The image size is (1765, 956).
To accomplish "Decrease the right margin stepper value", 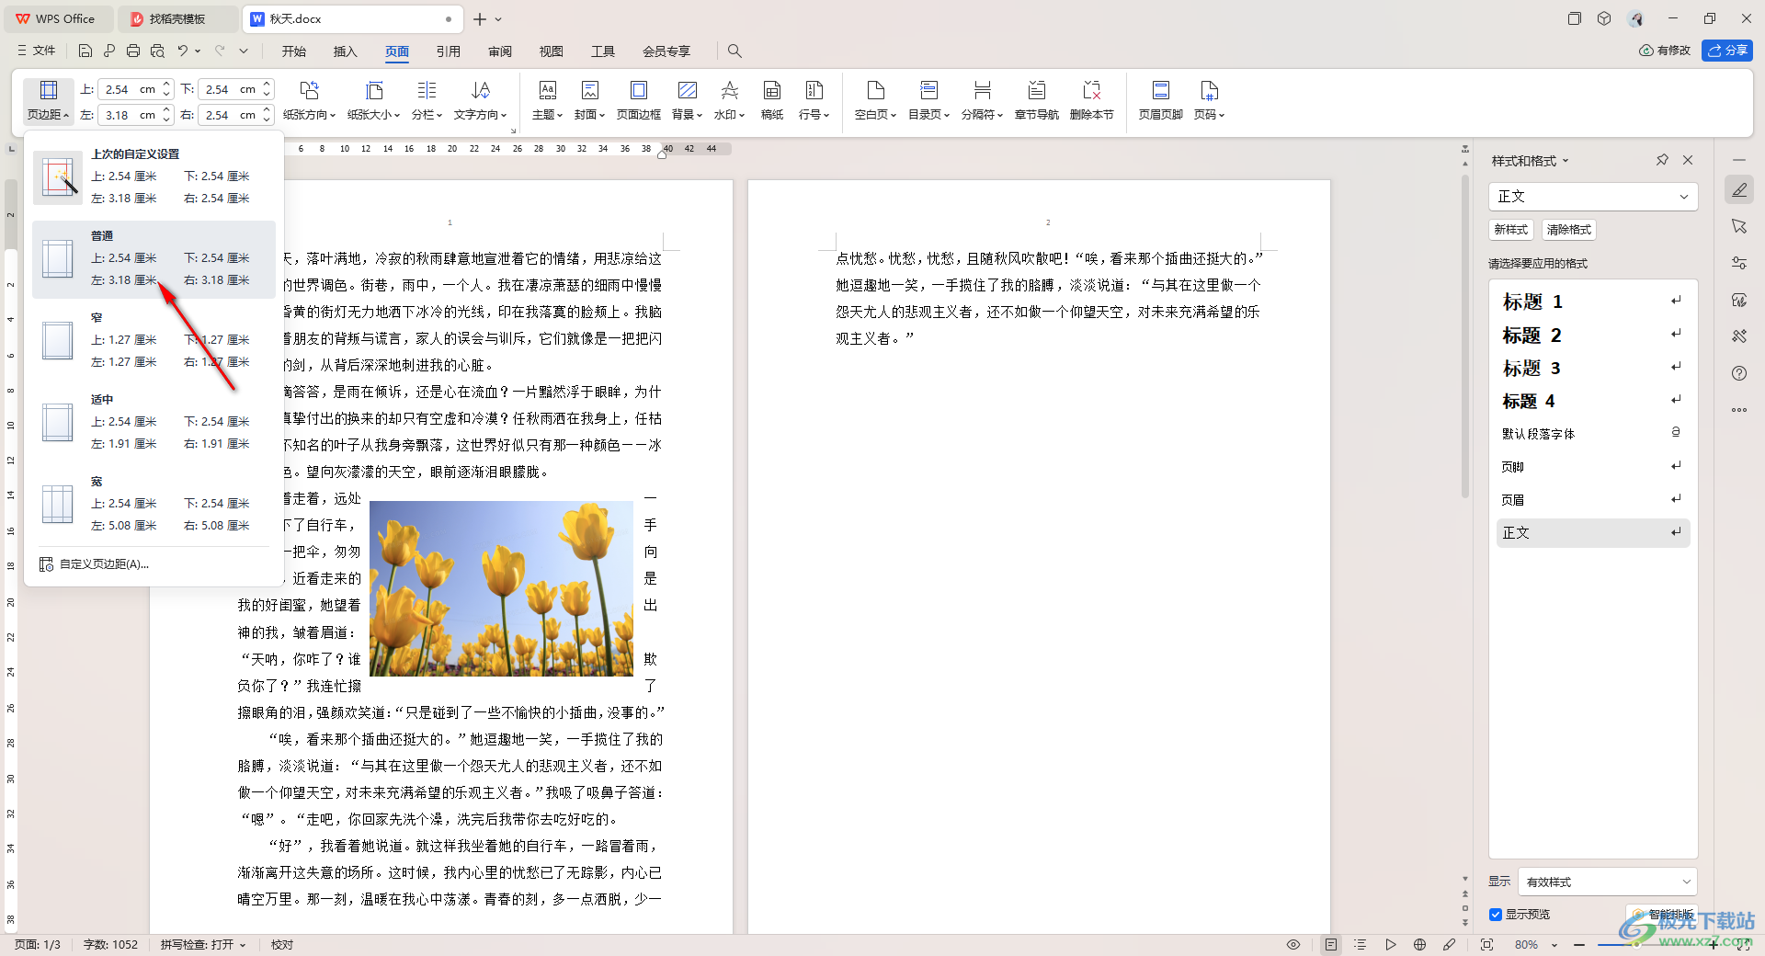I will (267, 119).
